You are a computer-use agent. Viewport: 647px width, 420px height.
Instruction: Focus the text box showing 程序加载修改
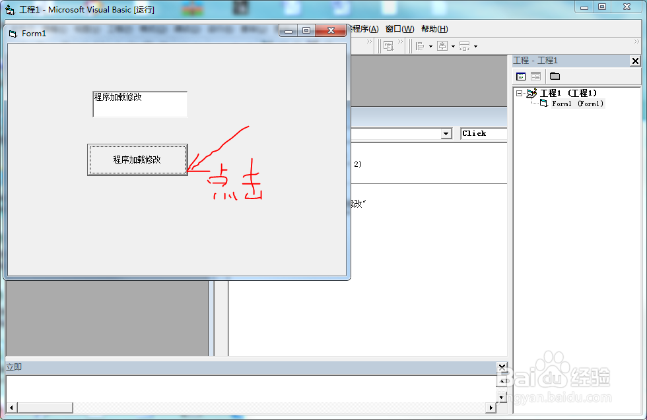[140, 104]
